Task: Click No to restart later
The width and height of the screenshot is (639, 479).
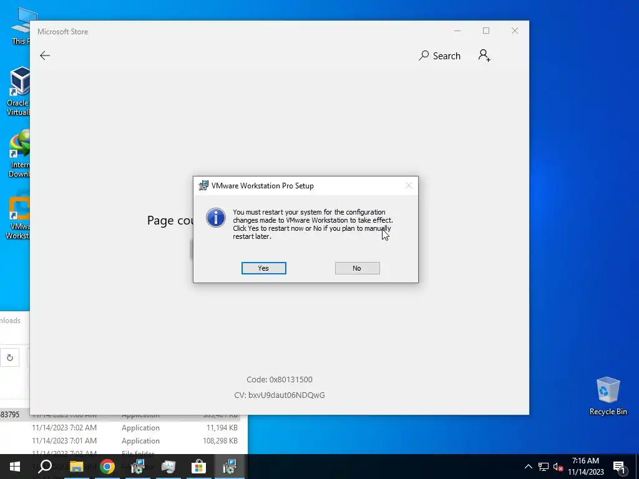Action: coord(358,268)
